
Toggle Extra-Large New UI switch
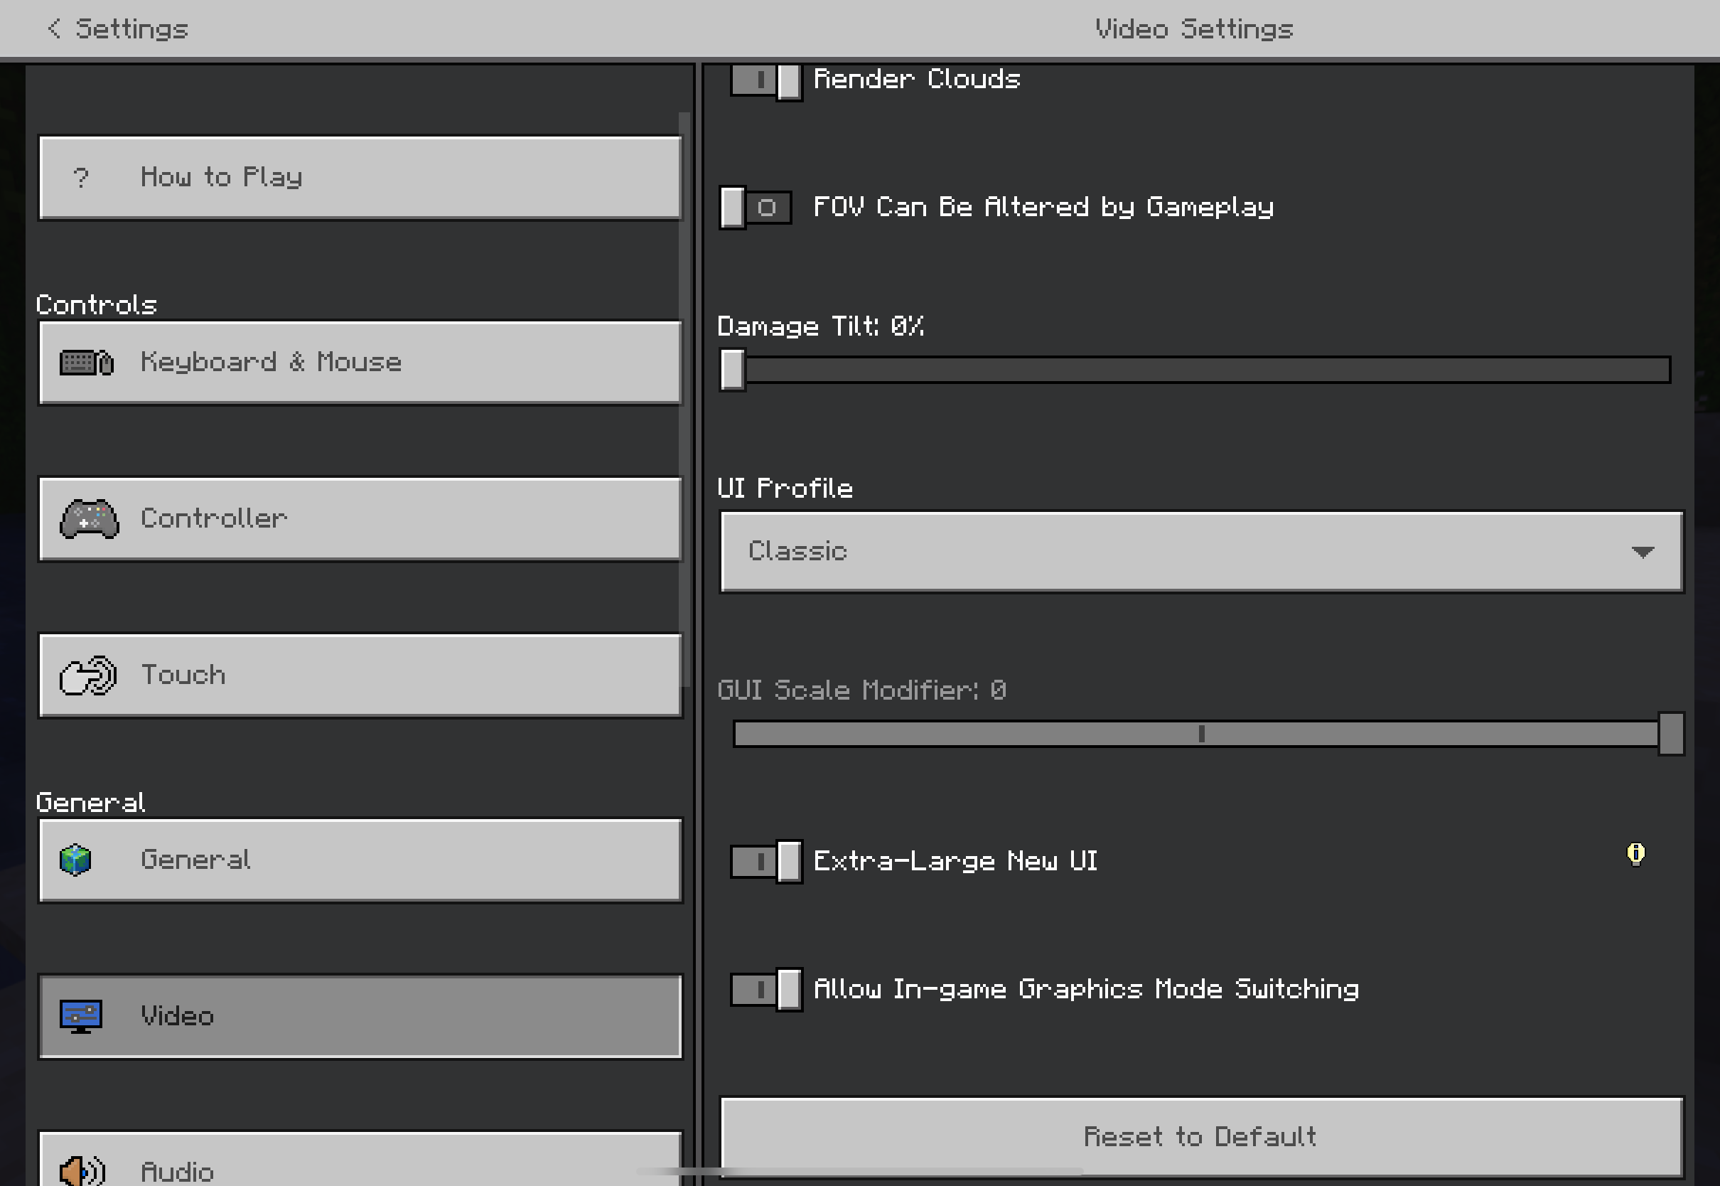pos(765,861)
